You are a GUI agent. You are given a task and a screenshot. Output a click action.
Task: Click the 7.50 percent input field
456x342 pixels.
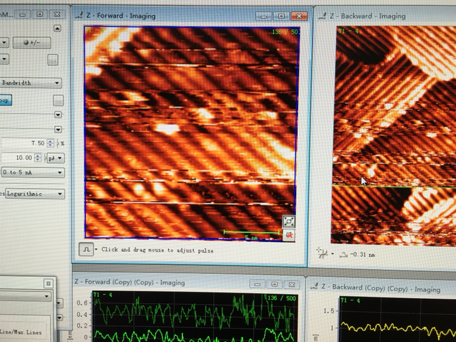(24, 143)
